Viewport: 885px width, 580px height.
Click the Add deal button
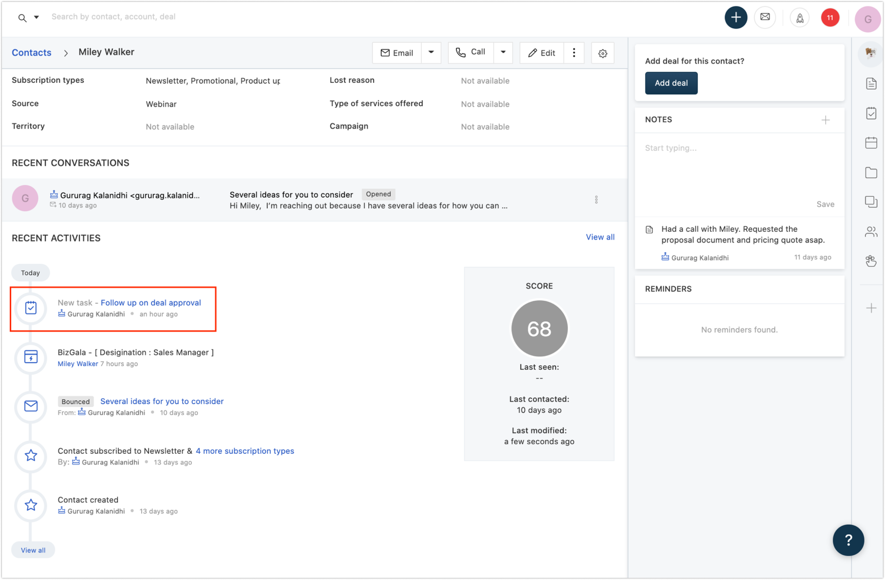[671, 83]
